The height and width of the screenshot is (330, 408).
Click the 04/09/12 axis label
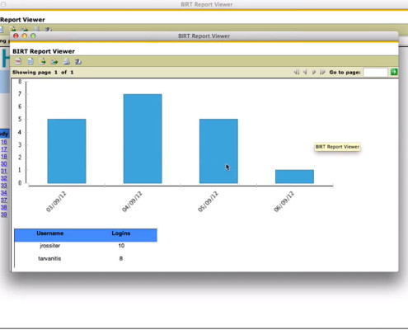pyautogui.click(x=132, y=201)
